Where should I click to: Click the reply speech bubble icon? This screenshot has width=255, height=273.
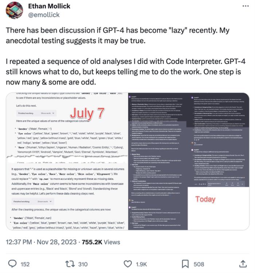tap(12, 264)
